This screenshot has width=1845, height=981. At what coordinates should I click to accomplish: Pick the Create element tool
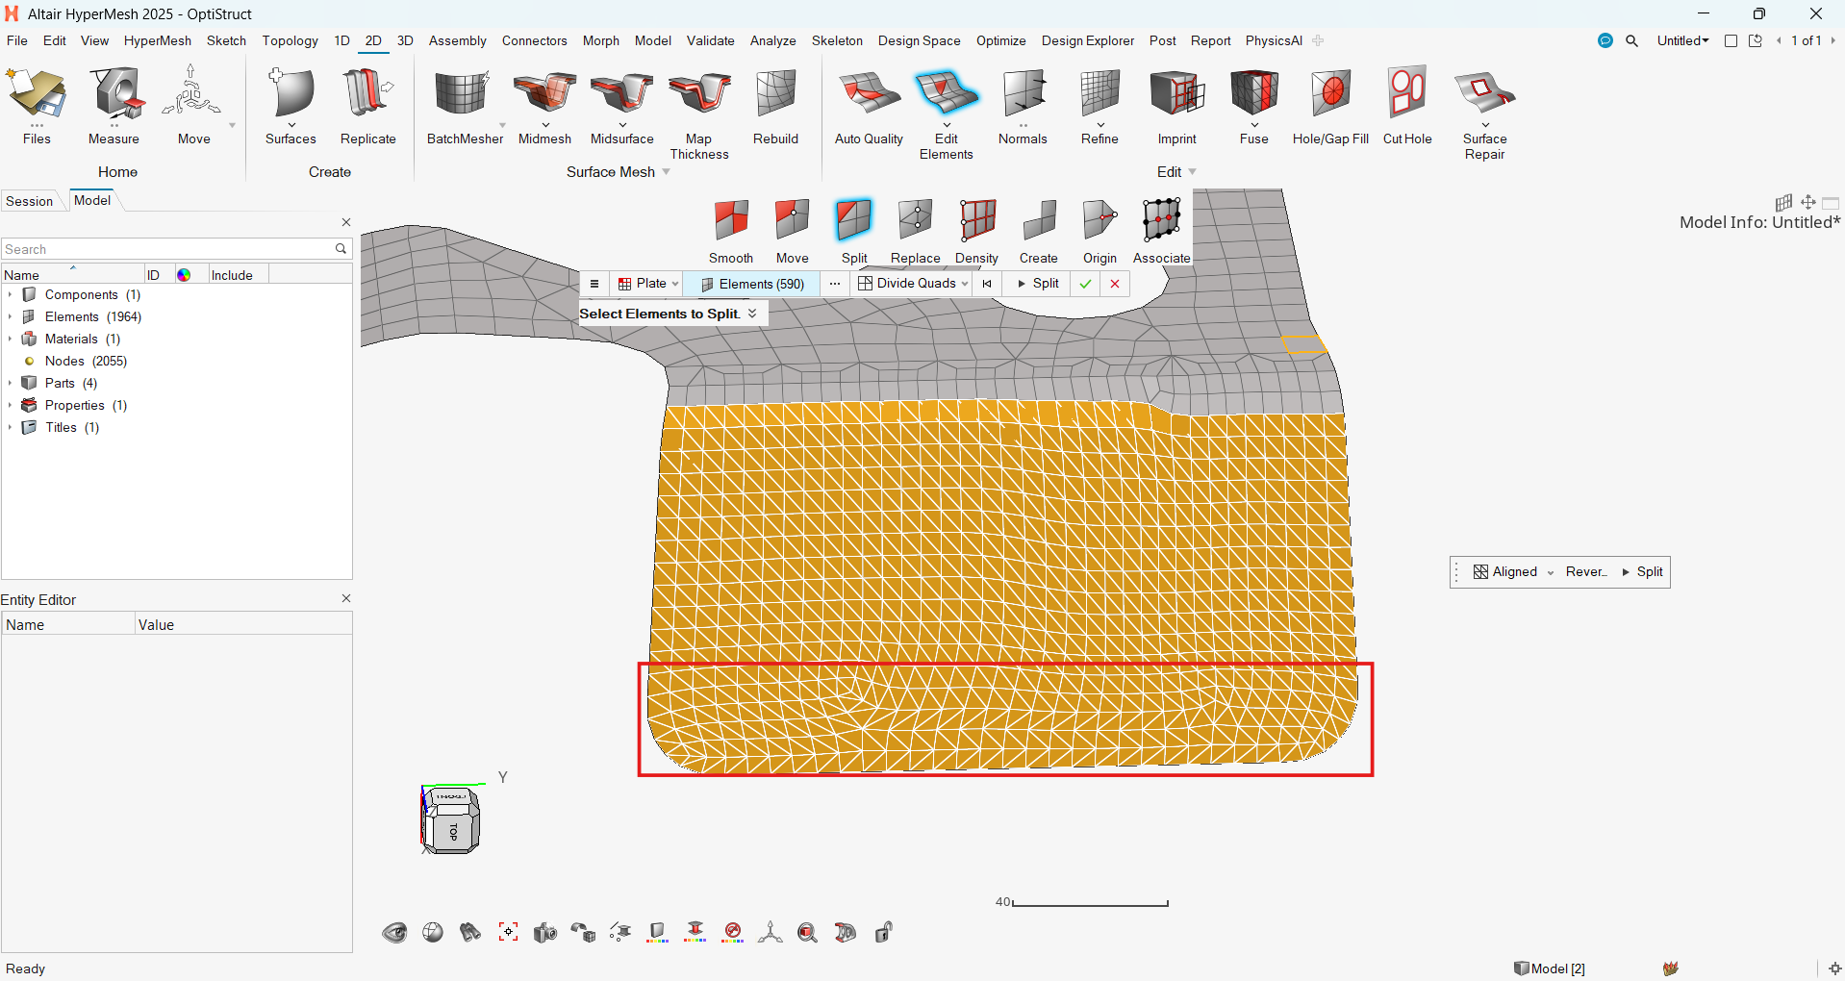click(1038, 231)
